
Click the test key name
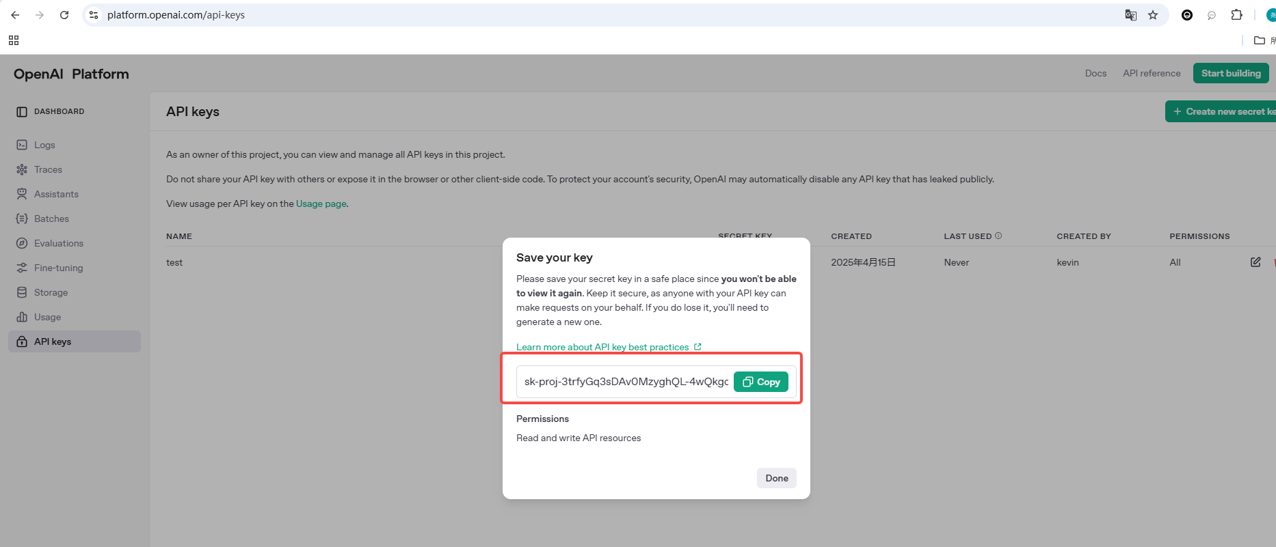pos(174,262)
